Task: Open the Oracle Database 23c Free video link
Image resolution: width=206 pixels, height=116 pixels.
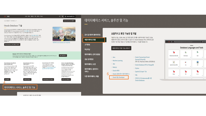Action: click(61, 43)
